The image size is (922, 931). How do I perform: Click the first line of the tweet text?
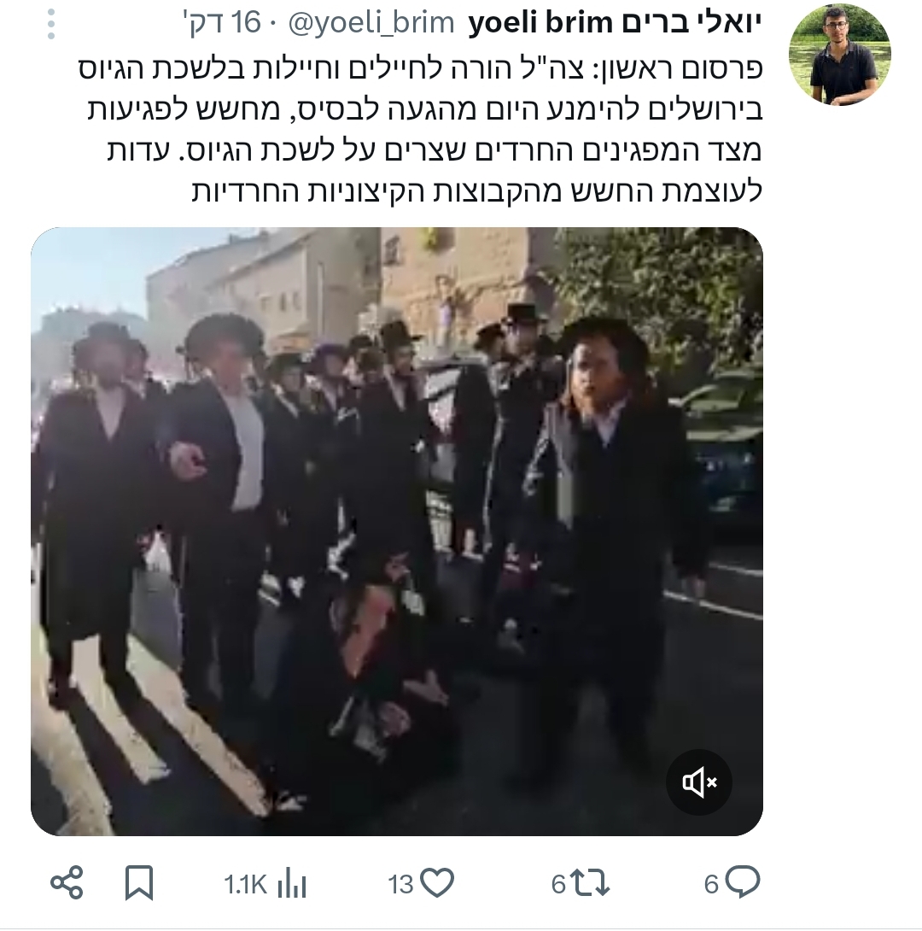tap(420, 69)
